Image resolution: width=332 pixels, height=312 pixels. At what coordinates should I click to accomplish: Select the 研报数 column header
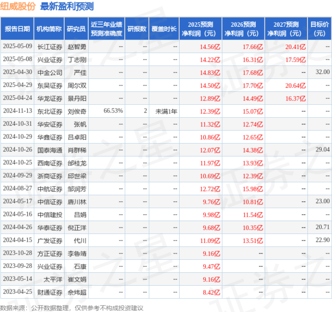[x=137, y=29]
